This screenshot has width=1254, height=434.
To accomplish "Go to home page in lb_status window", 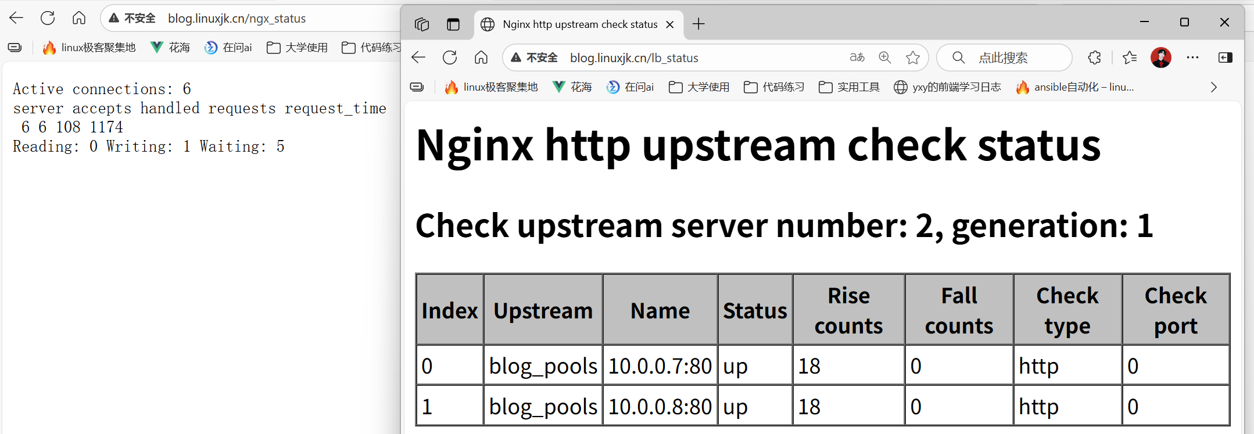I will pyautogui.click(x=481, y=58).
